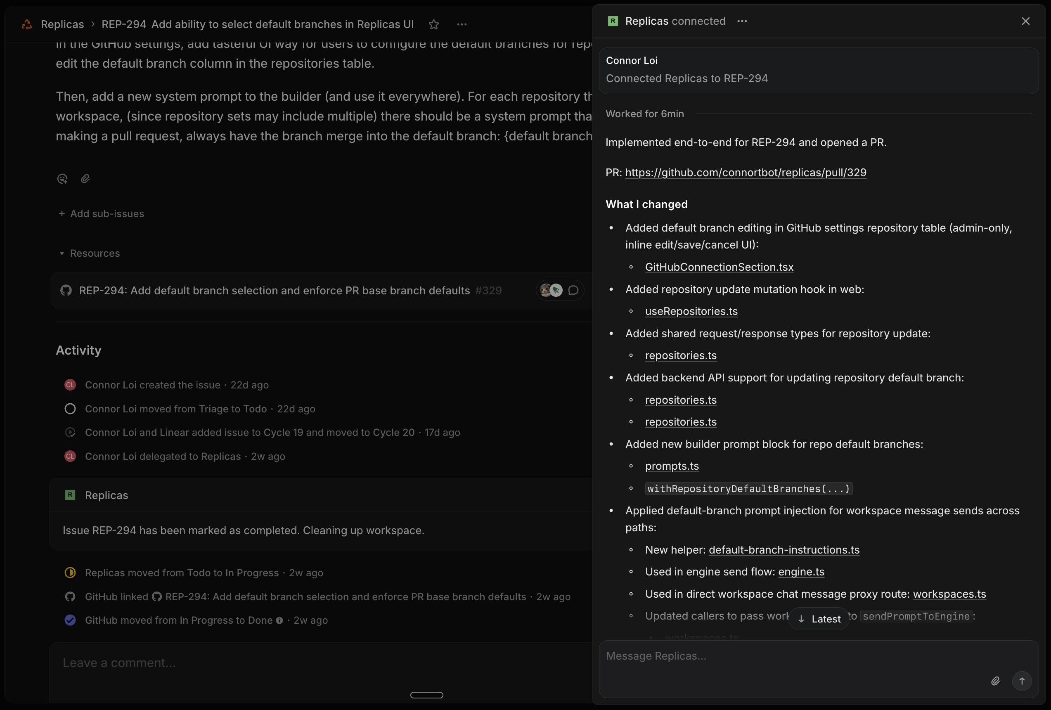
Task: Jump to Latest message in the panel
Action: (819, 619)
